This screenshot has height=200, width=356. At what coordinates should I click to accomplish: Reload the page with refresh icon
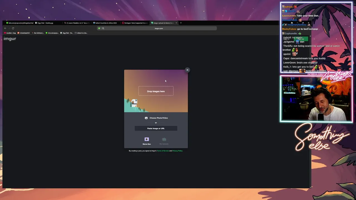pyautogui.click(x=13, y=28)
